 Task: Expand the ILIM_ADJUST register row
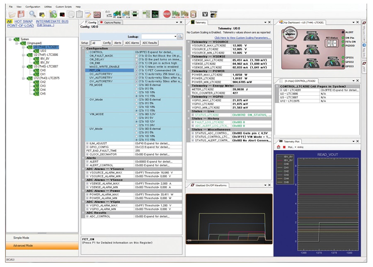click(87, 143)
